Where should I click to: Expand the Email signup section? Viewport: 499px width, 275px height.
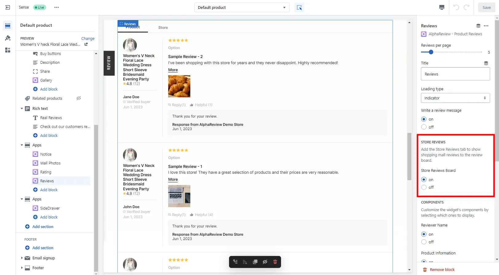click(x=22, y=258)
